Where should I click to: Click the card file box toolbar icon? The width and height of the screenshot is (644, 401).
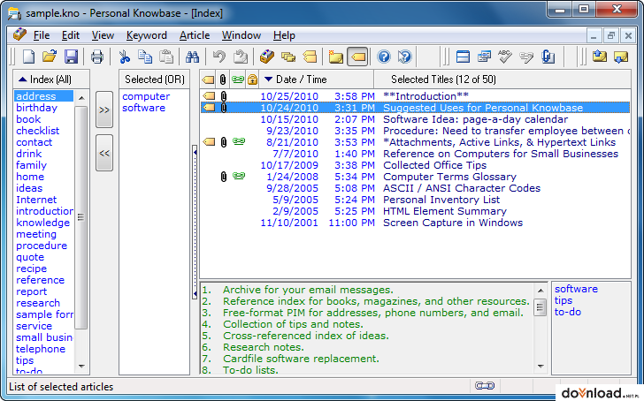pos(267,57)
